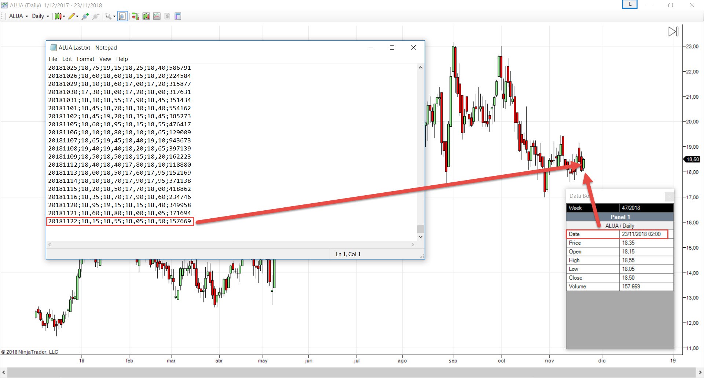Click the High label in Data Box
The image size is (704, 378).
[574, 261]
